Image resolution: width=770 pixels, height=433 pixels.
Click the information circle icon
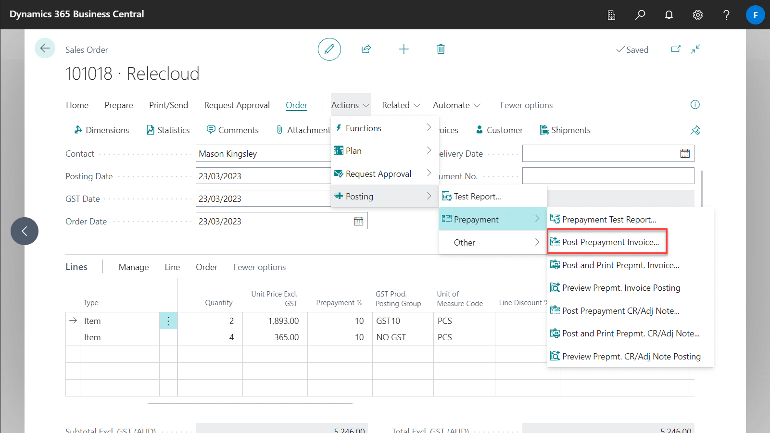pos(695,104)
